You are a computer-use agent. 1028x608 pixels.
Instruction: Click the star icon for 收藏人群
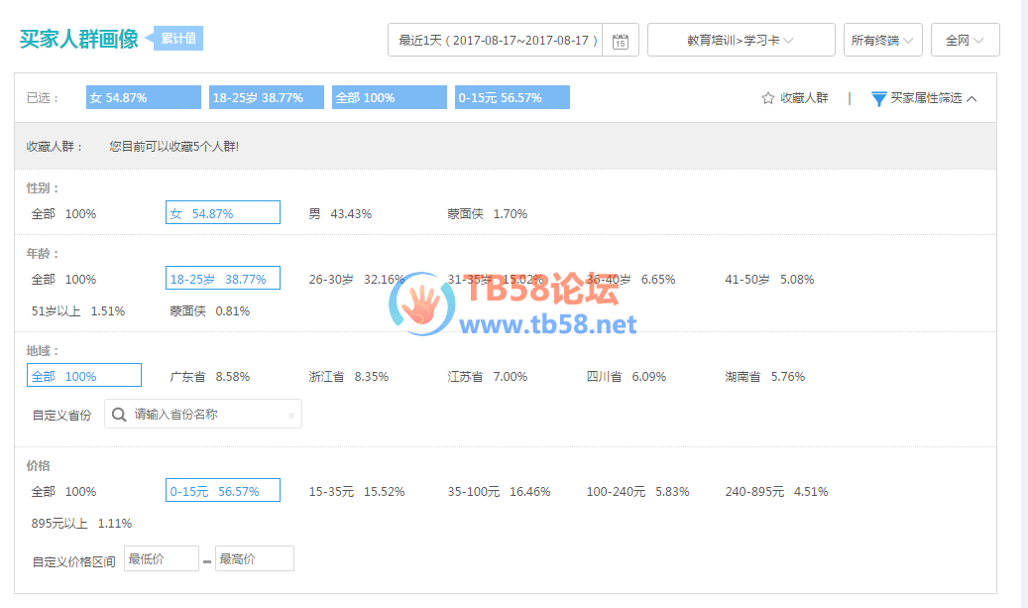(x=767, y=98)
